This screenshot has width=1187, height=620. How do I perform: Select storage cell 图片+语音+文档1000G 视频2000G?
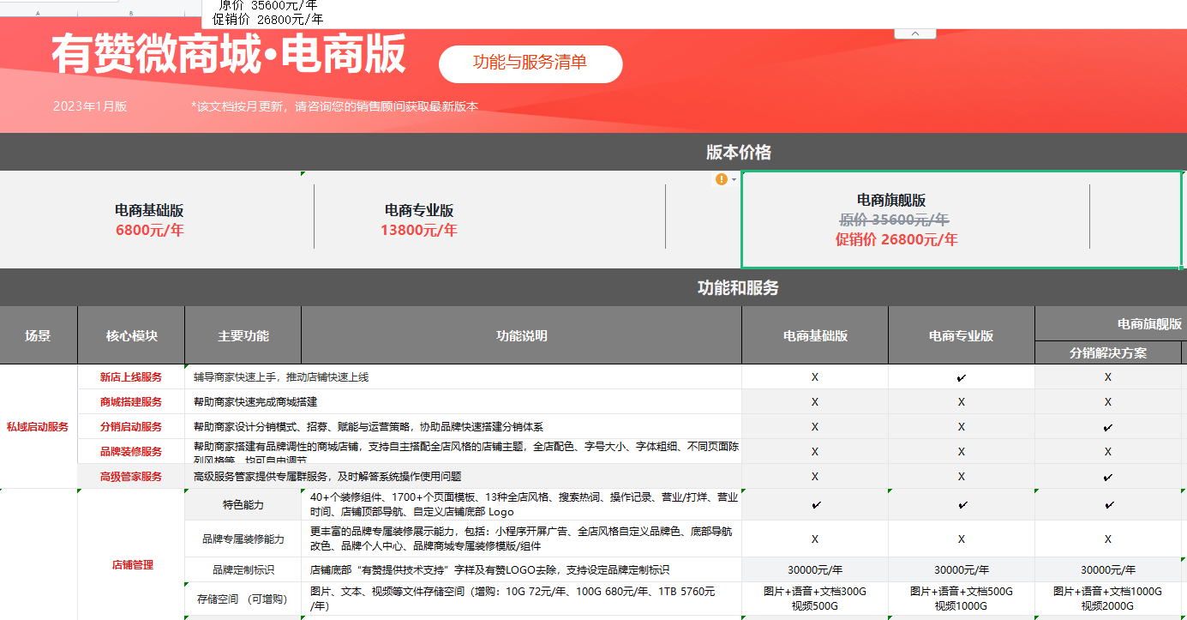1108,599
